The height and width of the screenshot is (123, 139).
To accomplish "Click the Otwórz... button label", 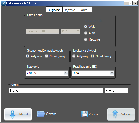I will click(x=52, y=114).
